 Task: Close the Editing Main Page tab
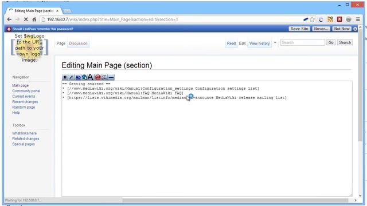tap(57, 11)
